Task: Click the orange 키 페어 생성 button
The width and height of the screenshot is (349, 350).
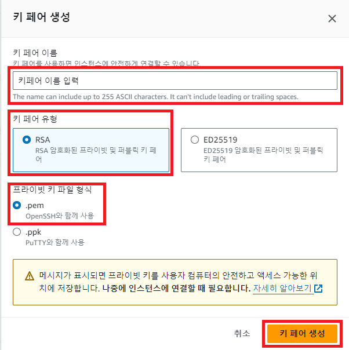Action: [x=302, y=333]
